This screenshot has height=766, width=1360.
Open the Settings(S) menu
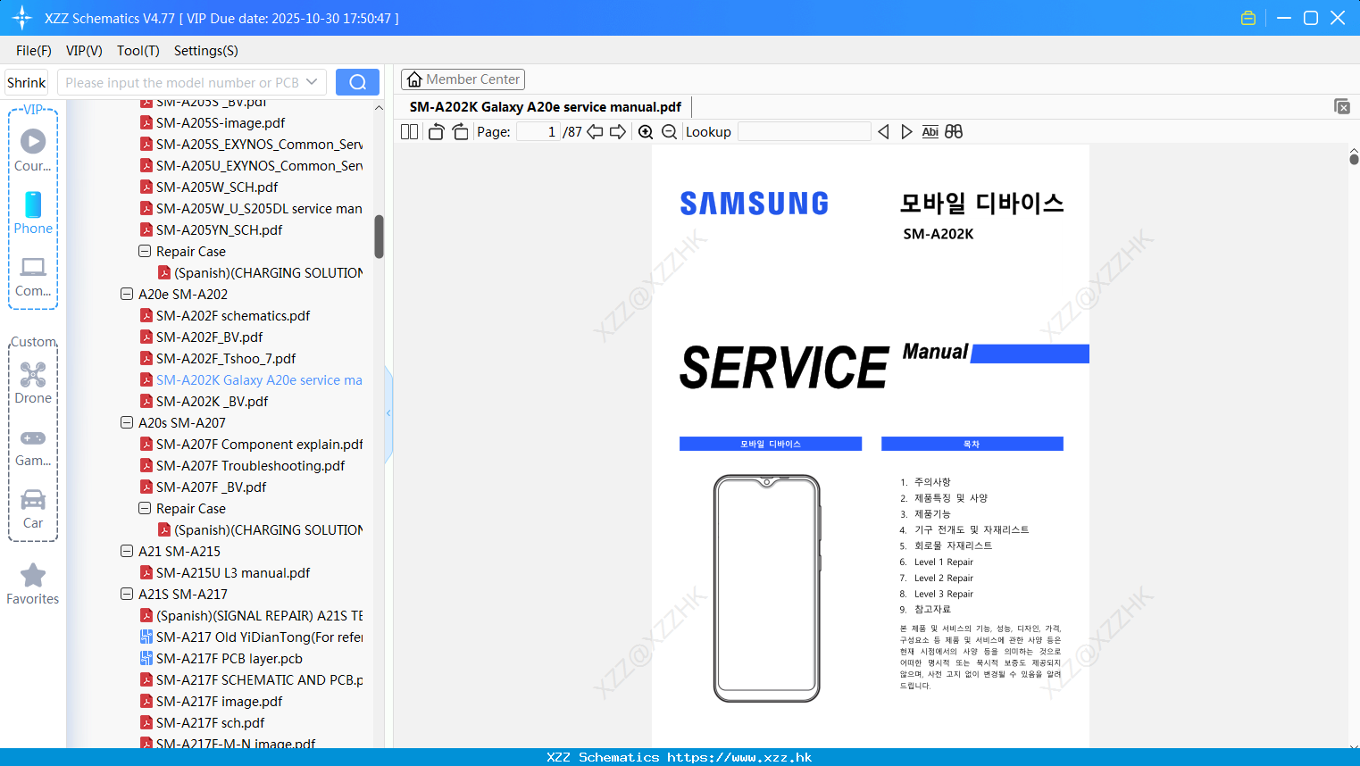pos(206,51)
